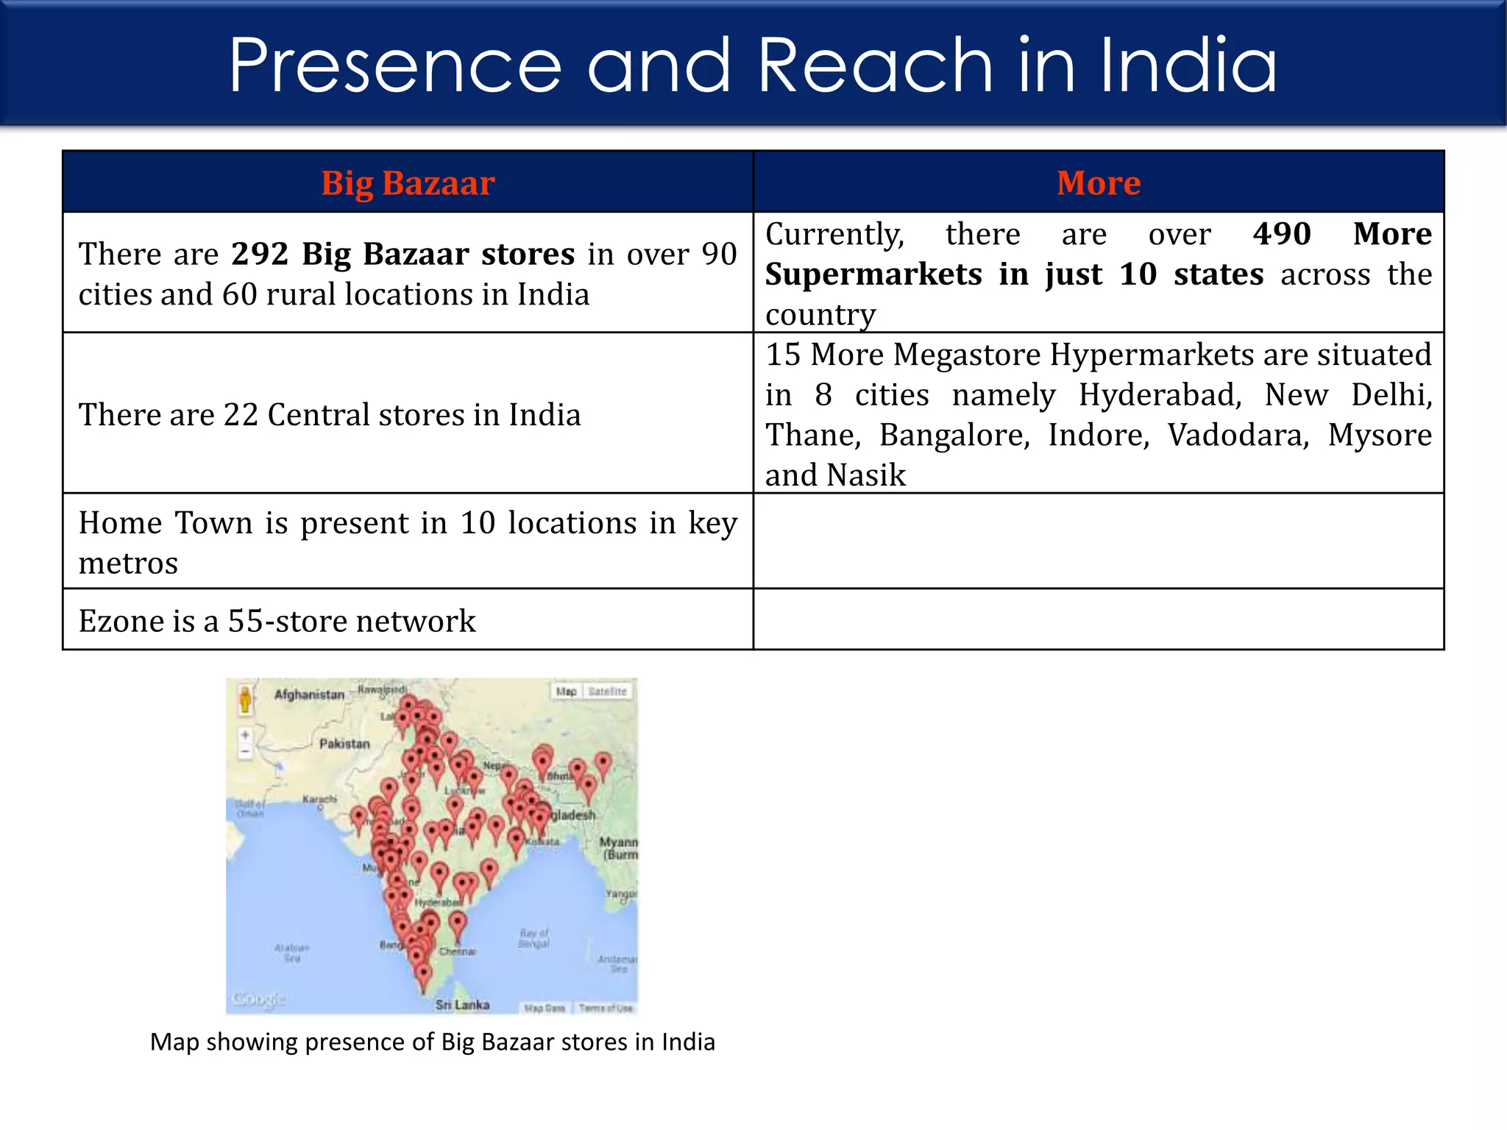
Task: Select the 'Big Bazaar' table header
Action: (x=408, y=182)
